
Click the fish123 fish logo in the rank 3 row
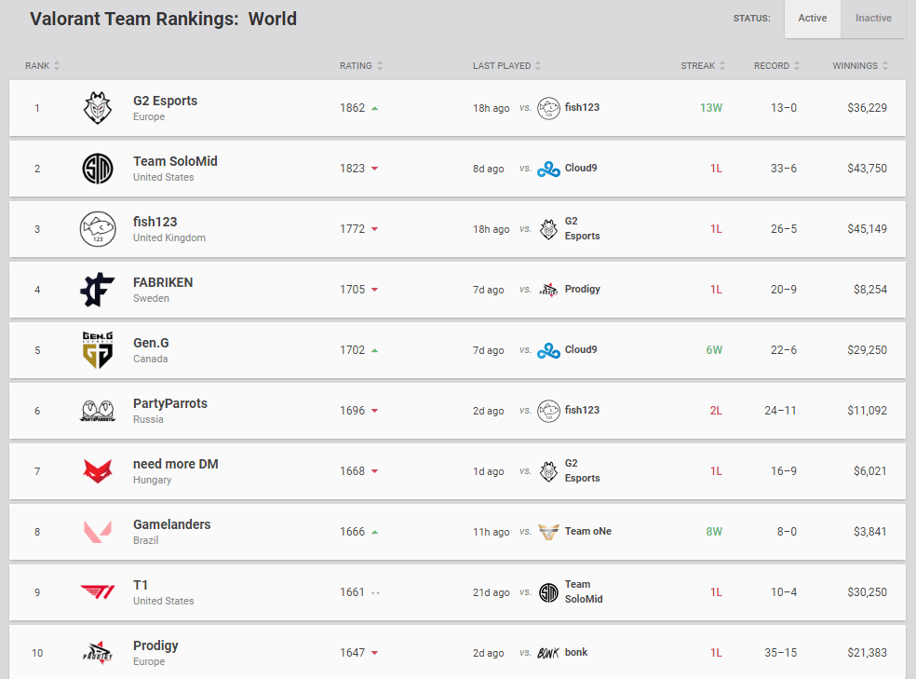click(x=98, y=229)
